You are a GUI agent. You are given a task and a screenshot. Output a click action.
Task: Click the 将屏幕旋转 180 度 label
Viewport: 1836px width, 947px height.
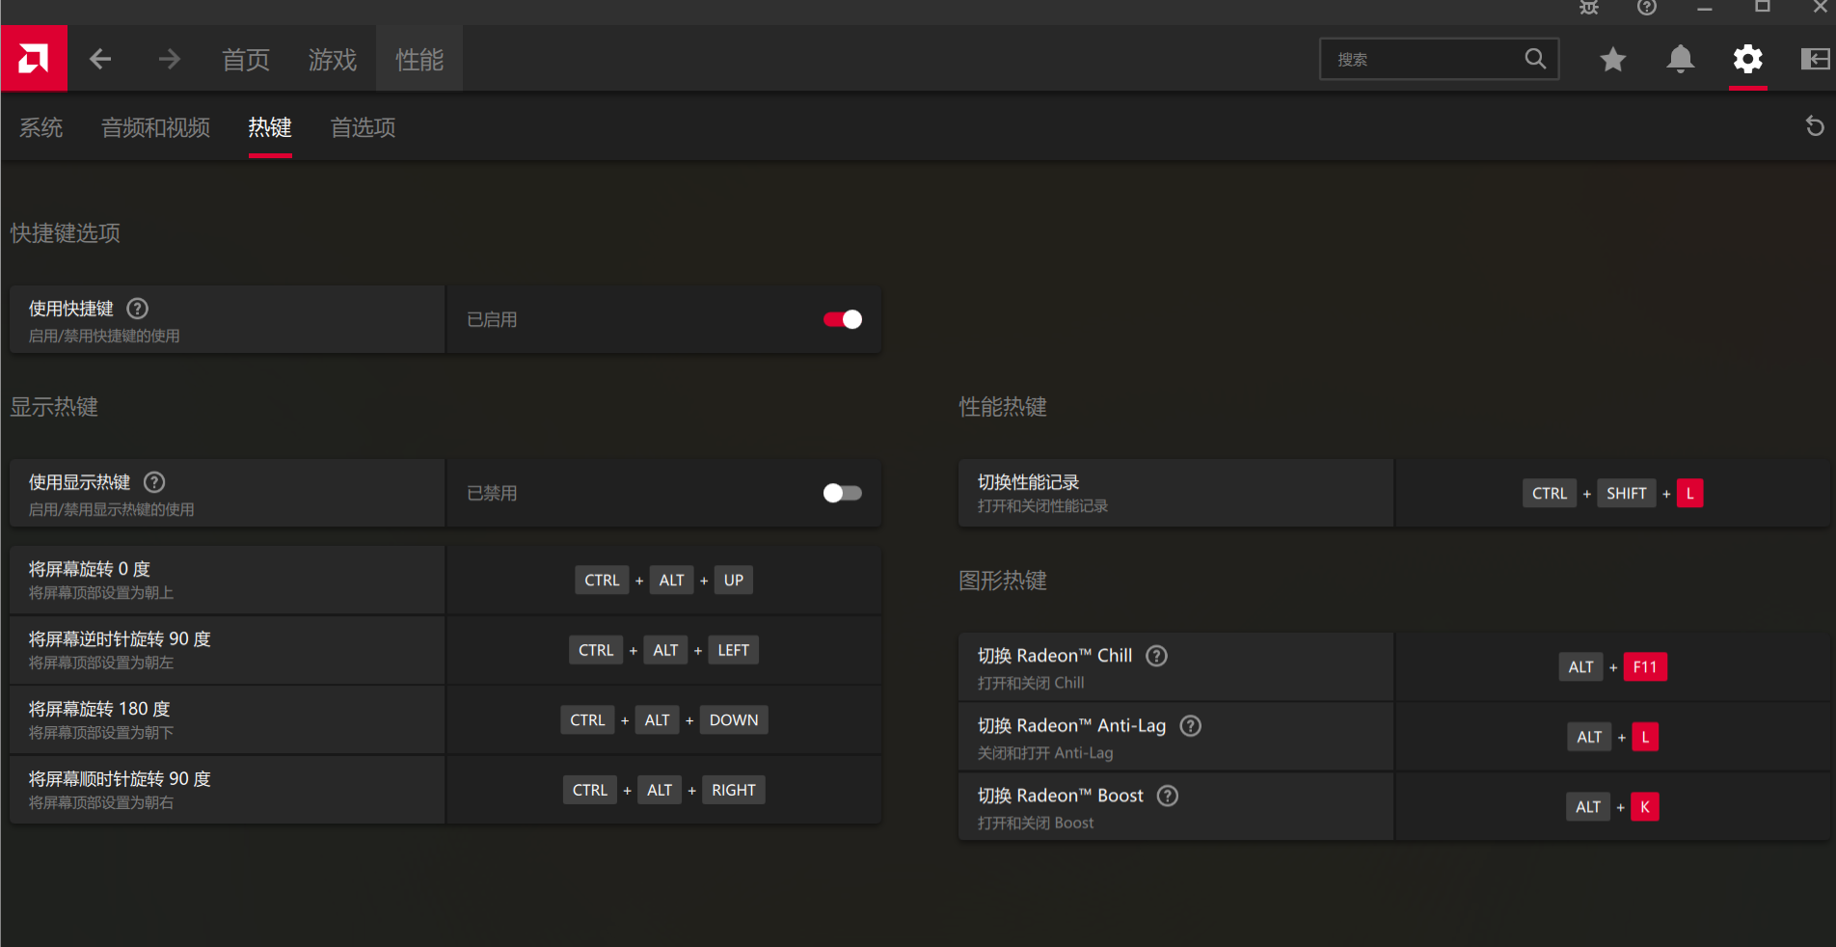pyautogui.click(x=99, y=709)
